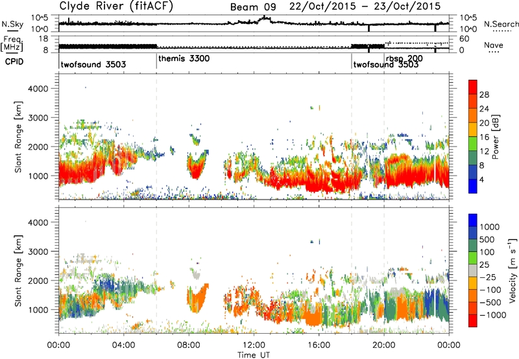The height and width of the screenshot is (359, 519).
Task: Click the '4' Power colorbar tick label
Action: point(482,179)
